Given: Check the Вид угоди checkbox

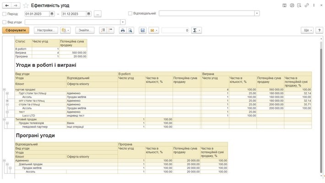Looking at the screenshot, I should [x=5, y=22].
